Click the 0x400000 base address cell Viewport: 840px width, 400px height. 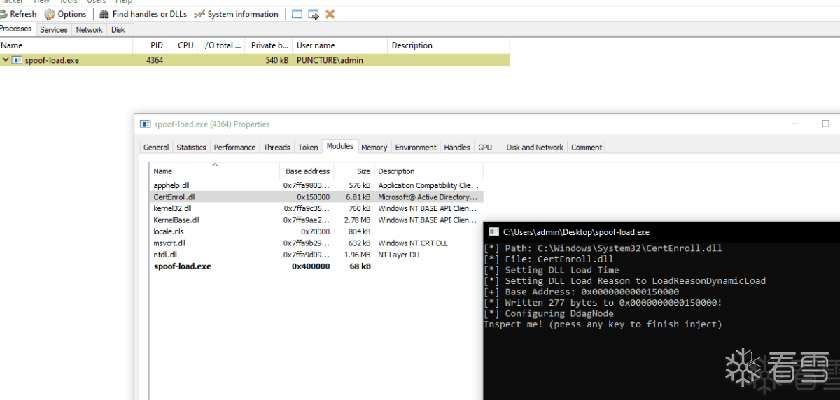tap(311, 266)
